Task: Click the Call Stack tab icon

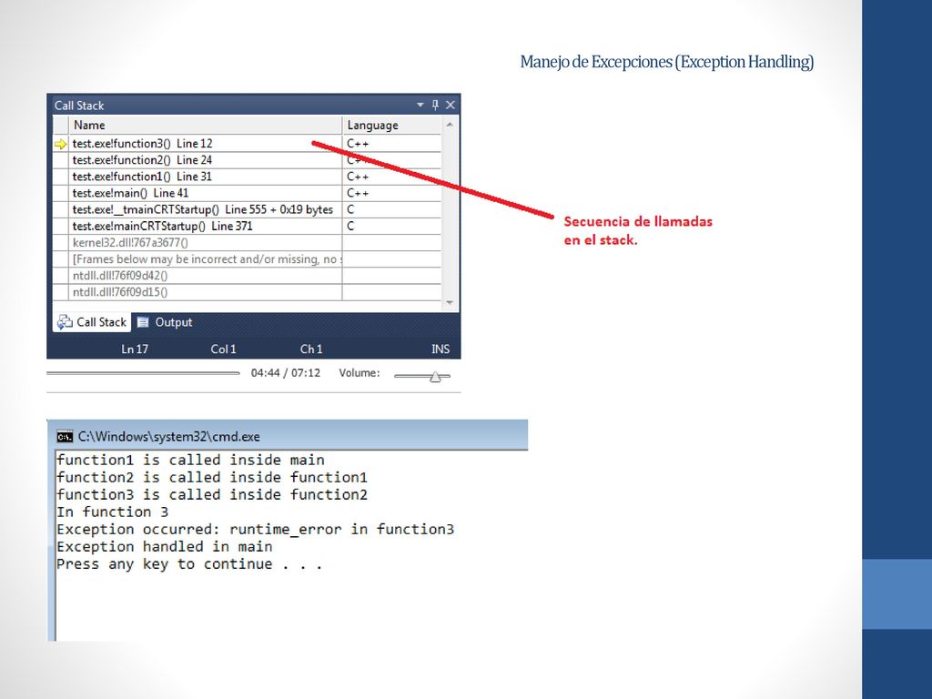Action: (65, 322)
